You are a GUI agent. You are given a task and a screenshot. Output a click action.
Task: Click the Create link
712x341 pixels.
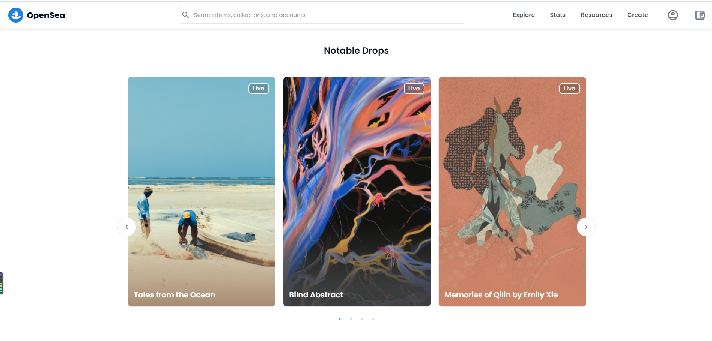point(638,15)
